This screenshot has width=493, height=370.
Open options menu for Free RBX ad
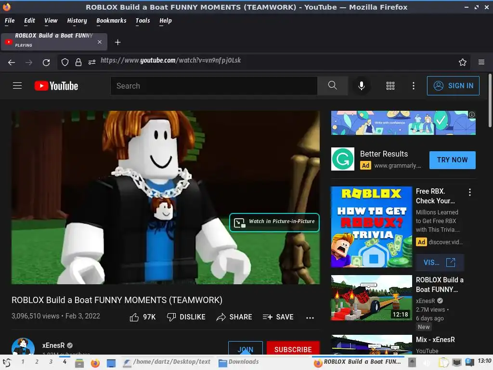tap(470, 192)
